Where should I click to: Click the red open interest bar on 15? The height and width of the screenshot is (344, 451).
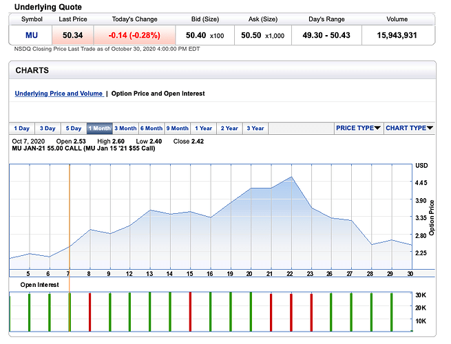point(190,311)
